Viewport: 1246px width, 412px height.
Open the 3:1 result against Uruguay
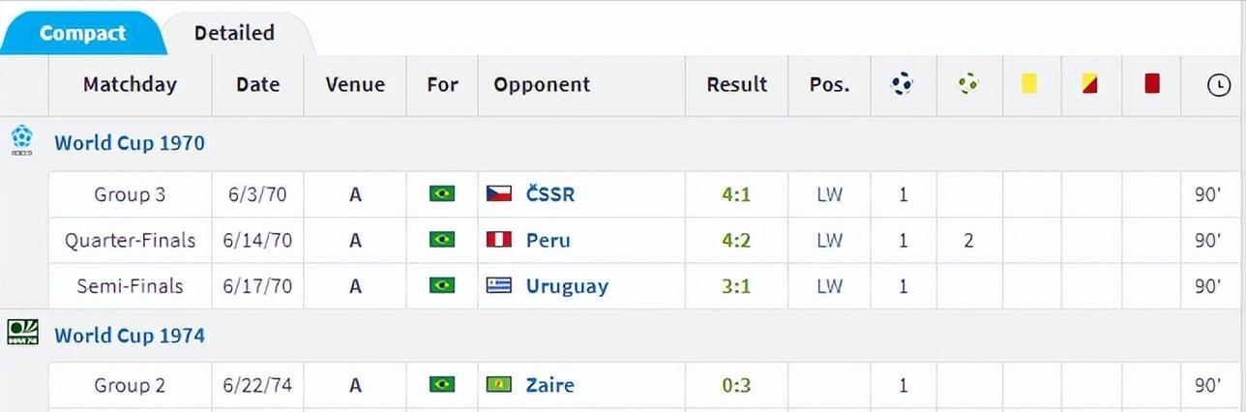coord(736,286)
